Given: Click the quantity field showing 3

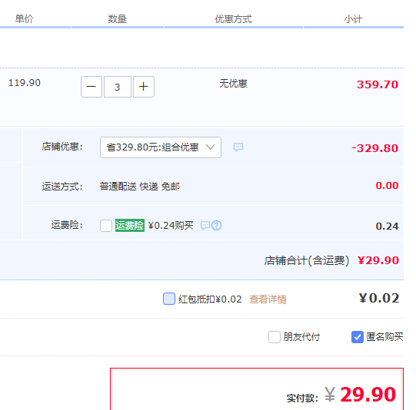Looking at the screenshot, I should click(118, 87).
